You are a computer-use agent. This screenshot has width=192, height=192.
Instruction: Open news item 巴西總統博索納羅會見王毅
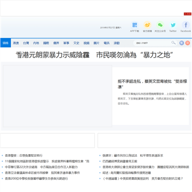(120, 161)
